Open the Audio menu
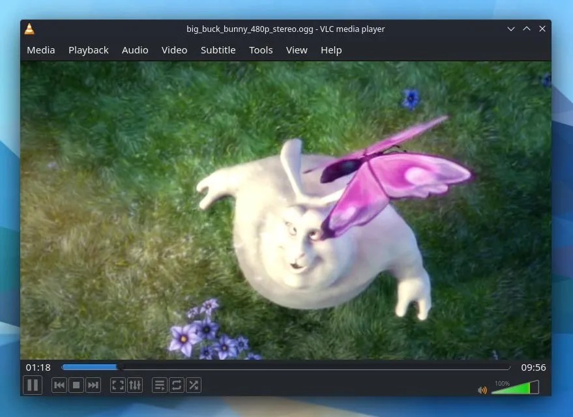 pyautogui.click(x=135, y=50)
